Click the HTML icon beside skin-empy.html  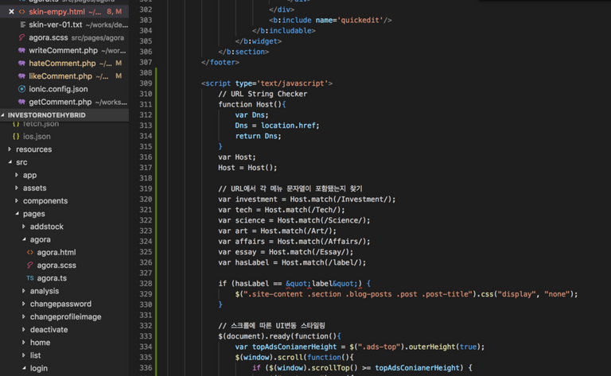21,12
